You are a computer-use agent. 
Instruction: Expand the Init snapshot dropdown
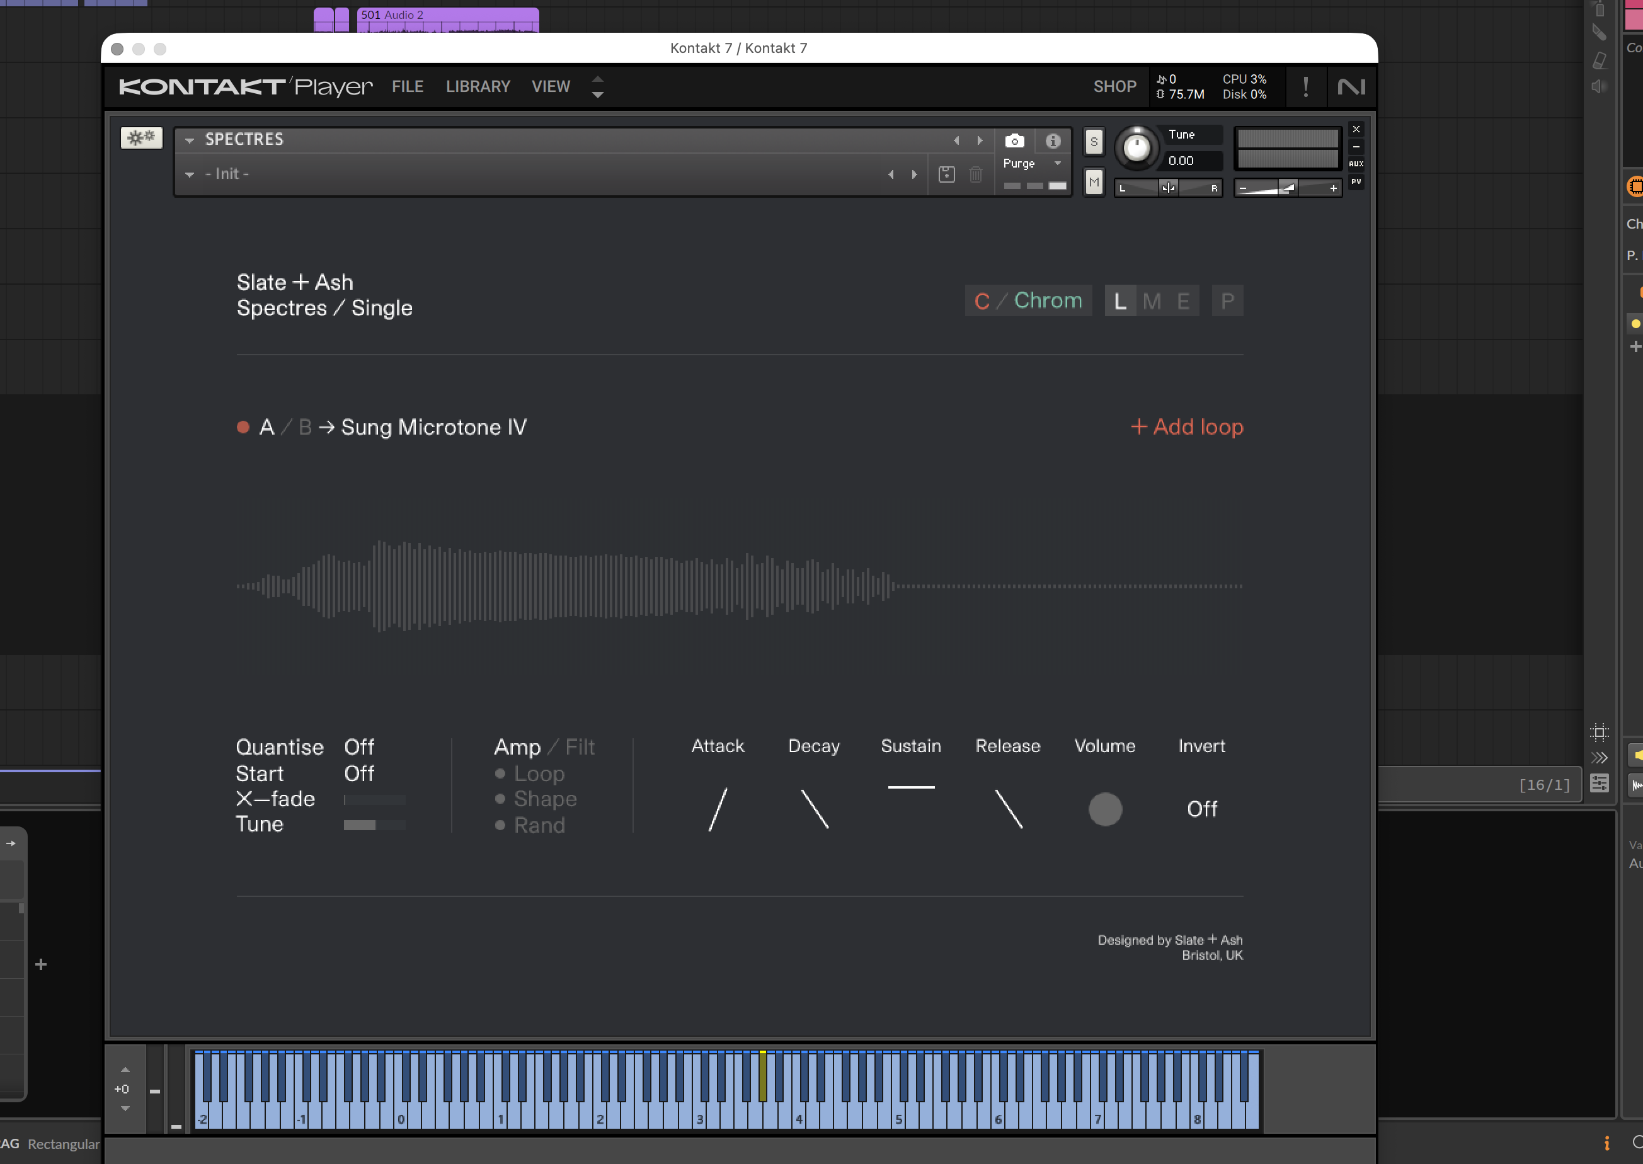click(189, 174)
